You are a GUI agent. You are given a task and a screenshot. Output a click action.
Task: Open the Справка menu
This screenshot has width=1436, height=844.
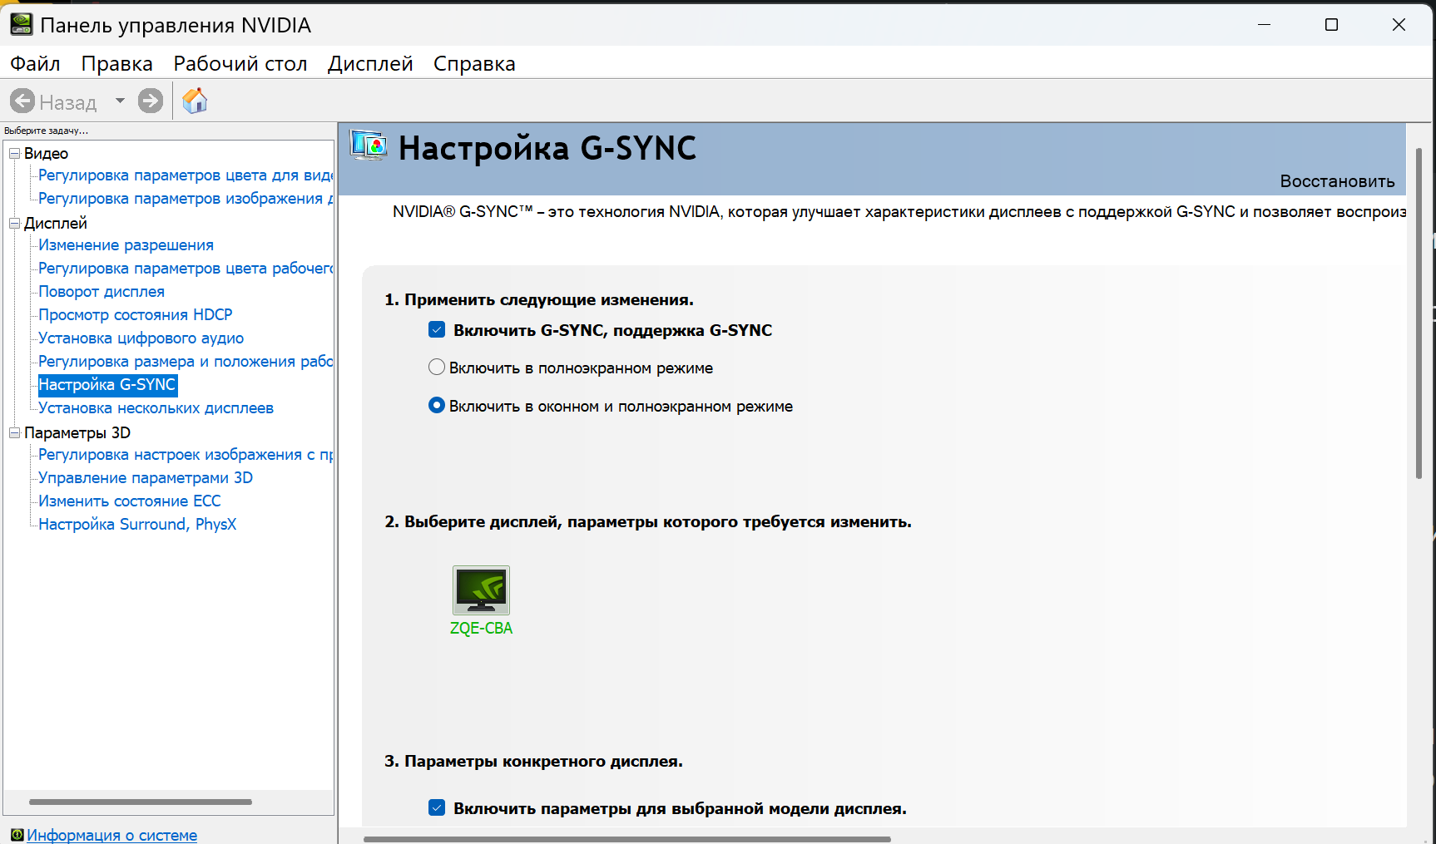pyautogui.click(x=474, y=64)
